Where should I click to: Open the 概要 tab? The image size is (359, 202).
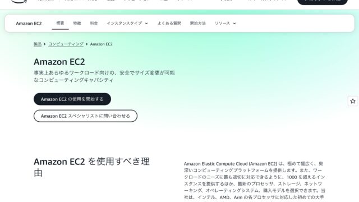tap(60, 23)
